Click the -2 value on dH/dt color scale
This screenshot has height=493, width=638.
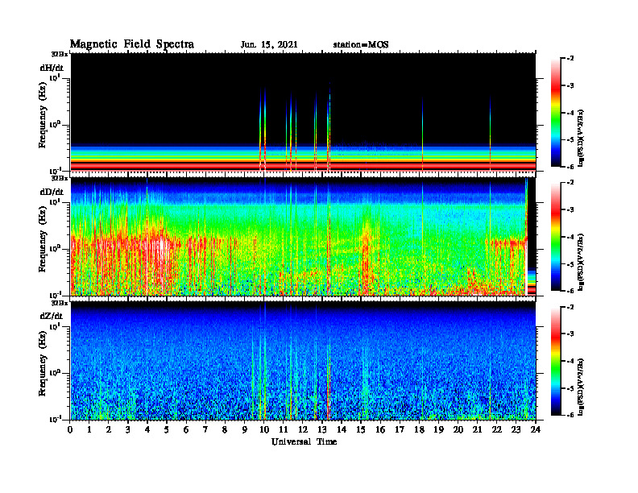(570, 59)
